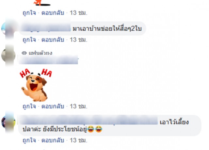Viewport: 209px width, 150px height.
Task: Click the partly visible orange sticker at top
Action: [x=42, y=3]
